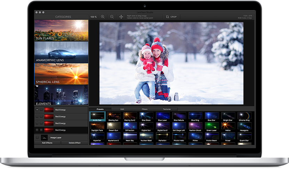Switch to the Filters tab
The height and width of the screenshot is (169, 289).
click(x=144, y=109)
